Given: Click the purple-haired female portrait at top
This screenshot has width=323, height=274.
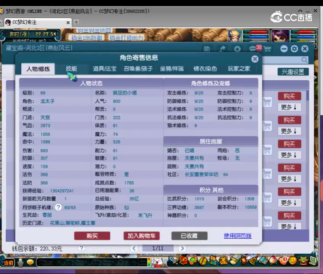Looking at the screenshot, I should point(280,35).
